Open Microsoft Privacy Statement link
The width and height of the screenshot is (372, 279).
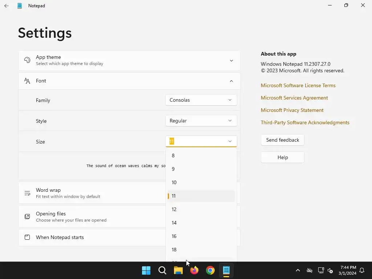[x=292, y=110]
